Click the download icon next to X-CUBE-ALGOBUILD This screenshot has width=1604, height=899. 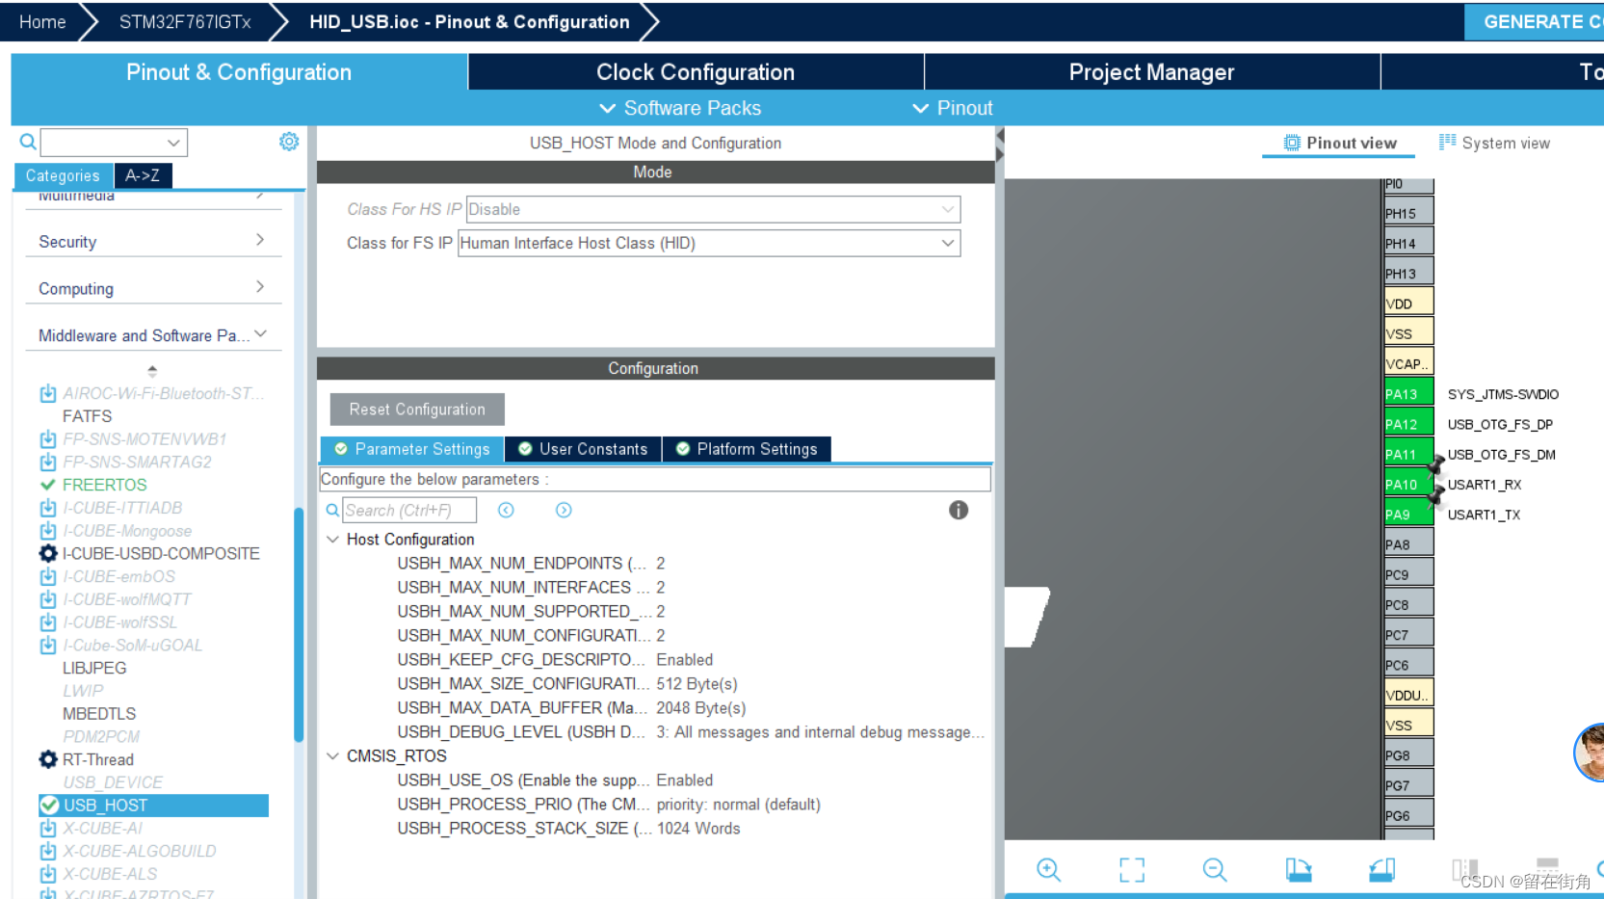coord(47,851)
